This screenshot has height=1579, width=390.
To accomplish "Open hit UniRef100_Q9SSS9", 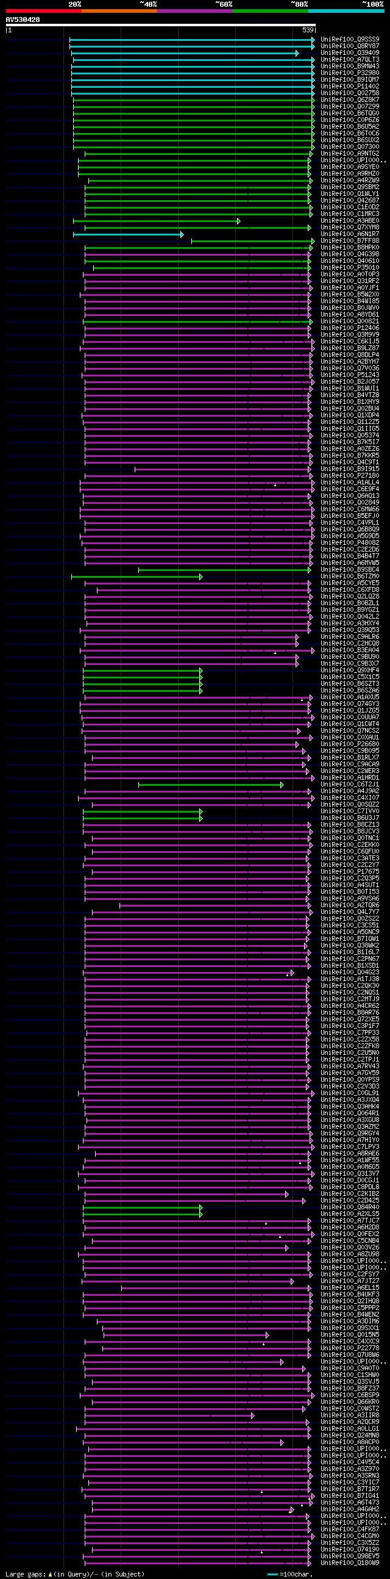I will (350, 39).
